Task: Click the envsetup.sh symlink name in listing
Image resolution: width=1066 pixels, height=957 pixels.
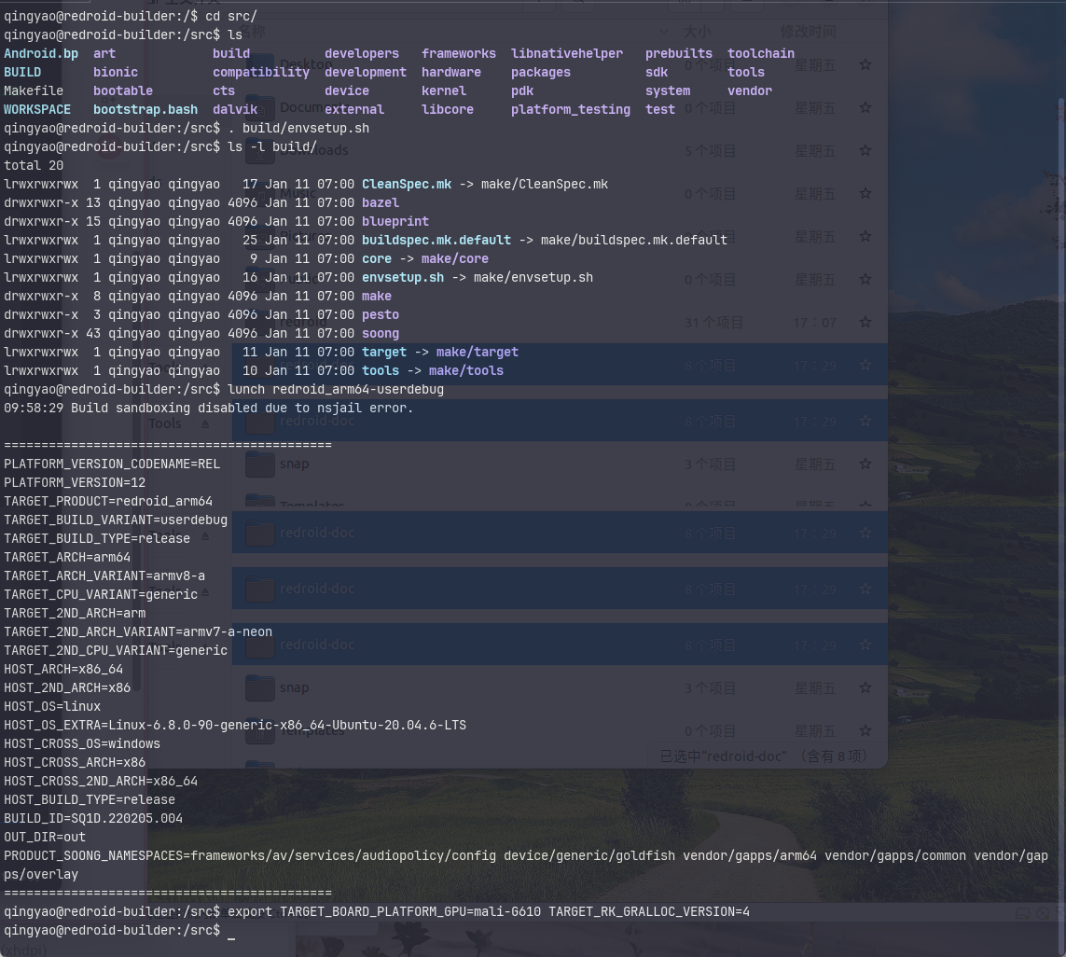Action: click(403, 277)
